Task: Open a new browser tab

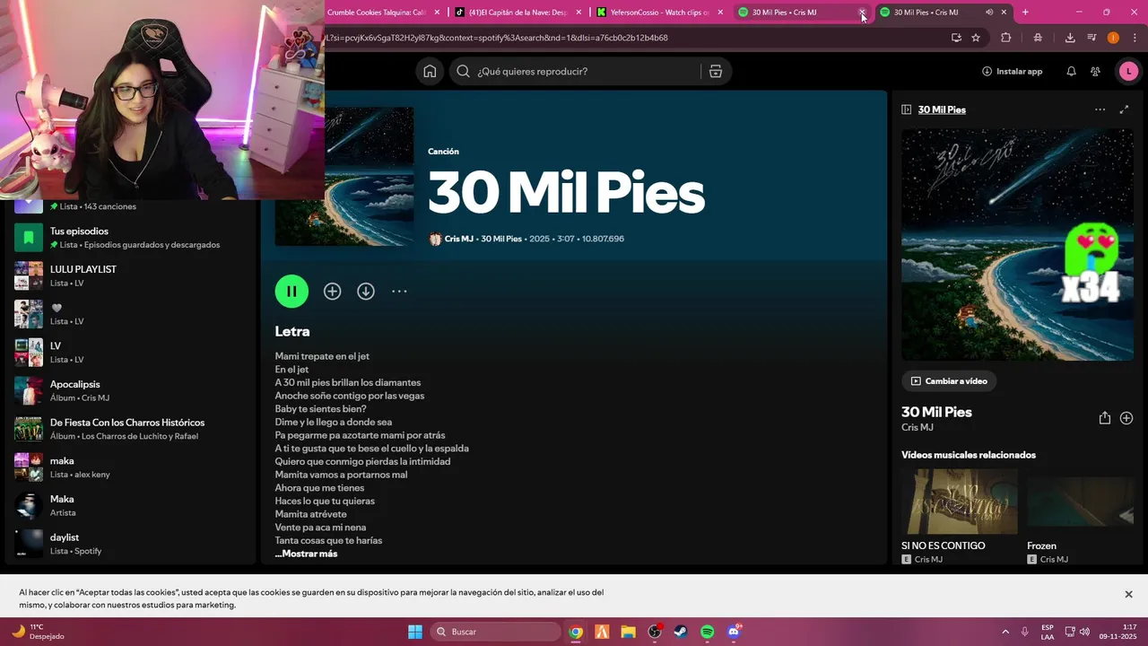Action: pos(1025,13)
